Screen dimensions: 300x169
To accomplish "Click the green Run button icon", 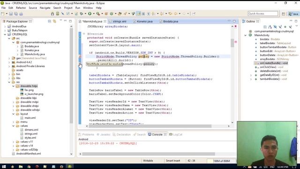I will 90,14.
